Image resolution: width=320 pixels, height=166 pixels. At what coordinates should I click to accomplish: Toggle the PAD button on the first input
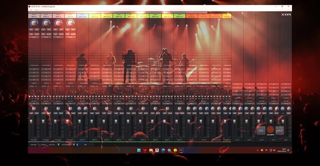[31, 34]
